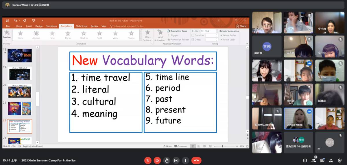347x165 pixels.
Task: Switch to the Insert tab
Action: (29, 26)
